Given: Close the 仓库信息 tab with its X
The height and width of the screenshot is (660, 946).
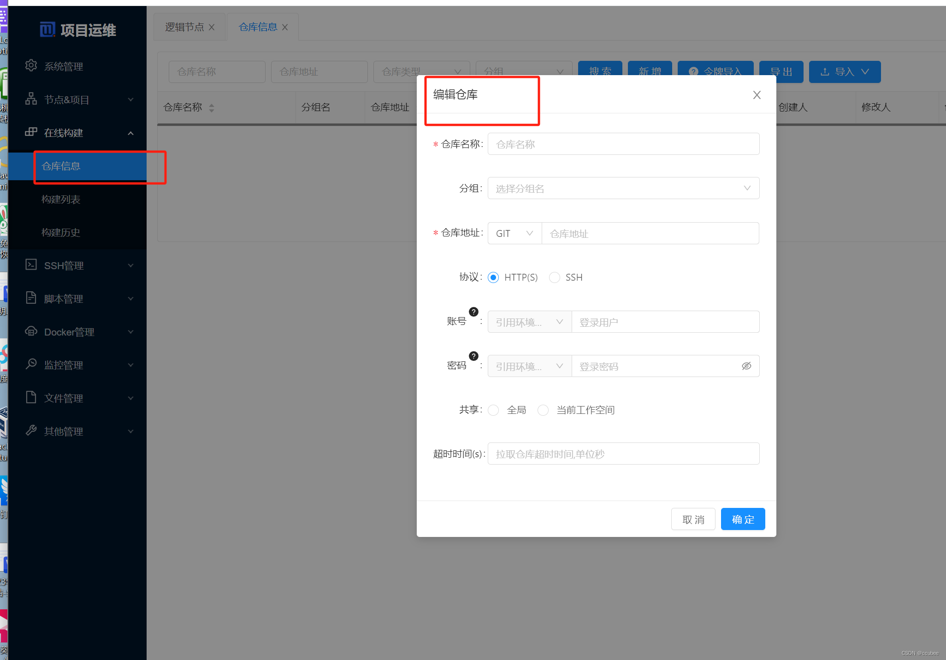Looking at the screenshot, I should (x=285, y=28).
